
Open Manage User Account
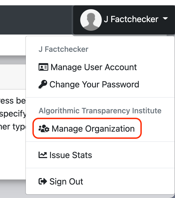click(x=93, y=67)
